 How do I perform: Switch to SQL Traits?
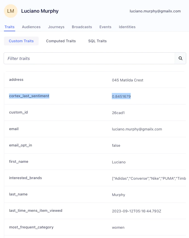click(97, 41)
